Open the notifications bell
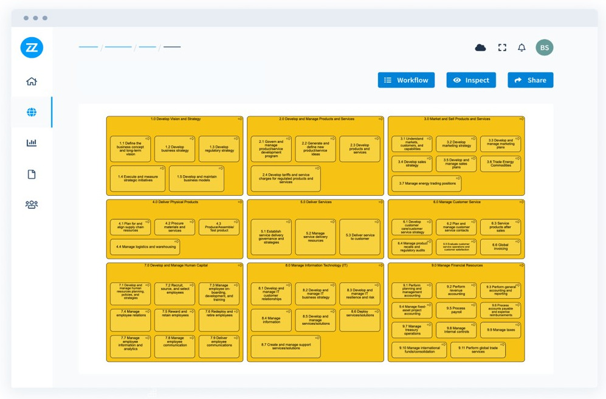This screenshot has width=606, height=399. pyautogui.click(x=522, y=47)
